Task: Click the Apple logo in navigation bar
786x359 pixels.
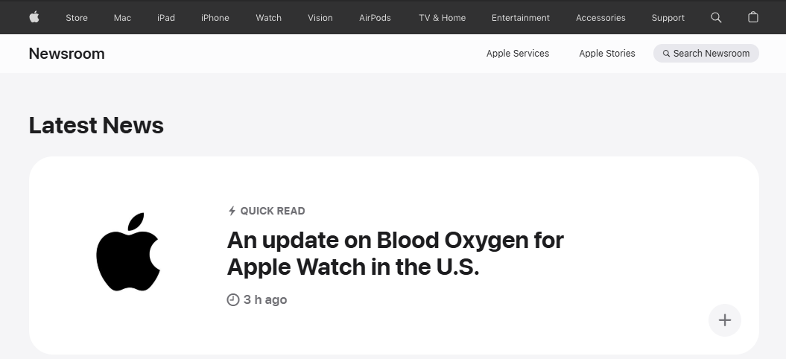Action: click(x=34, y=17)
